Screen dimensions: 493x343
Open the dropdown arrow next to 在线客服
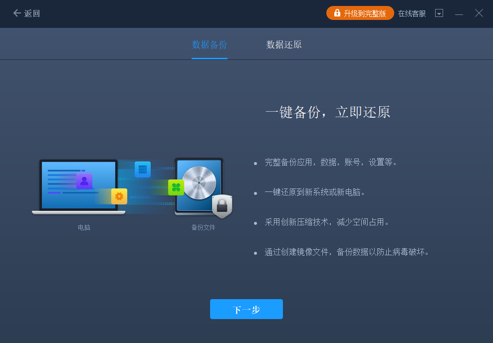(439, 13)
